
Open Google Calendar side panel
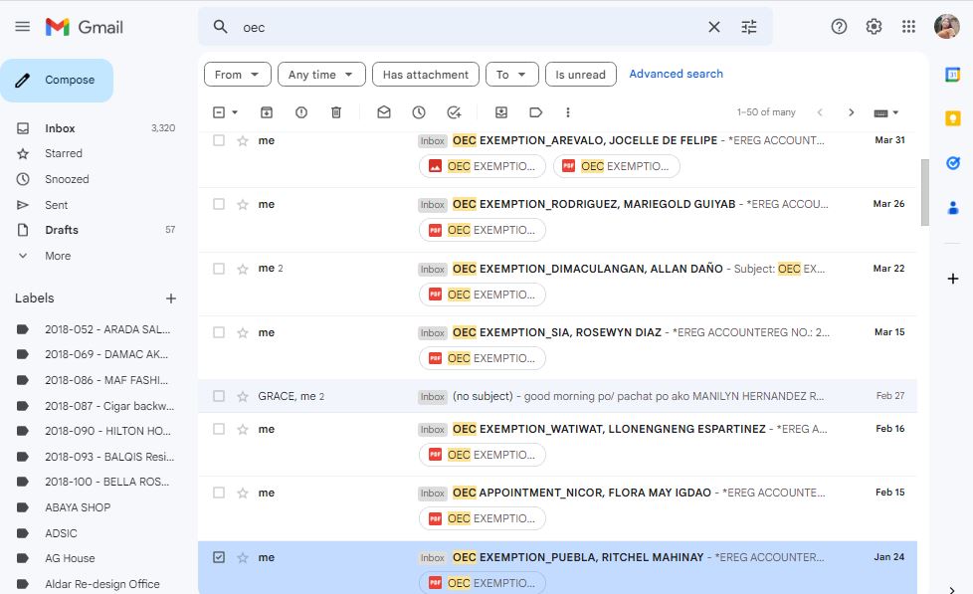pos(952,75)
